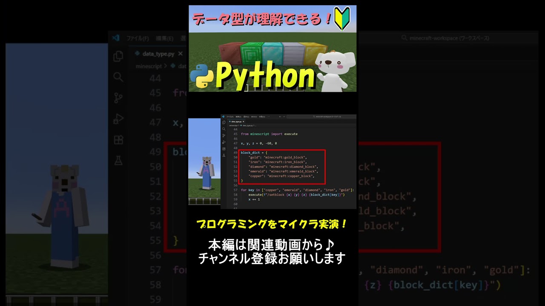Open the large dimmed 編集(E) menu in the background

(x=164, y=38)
